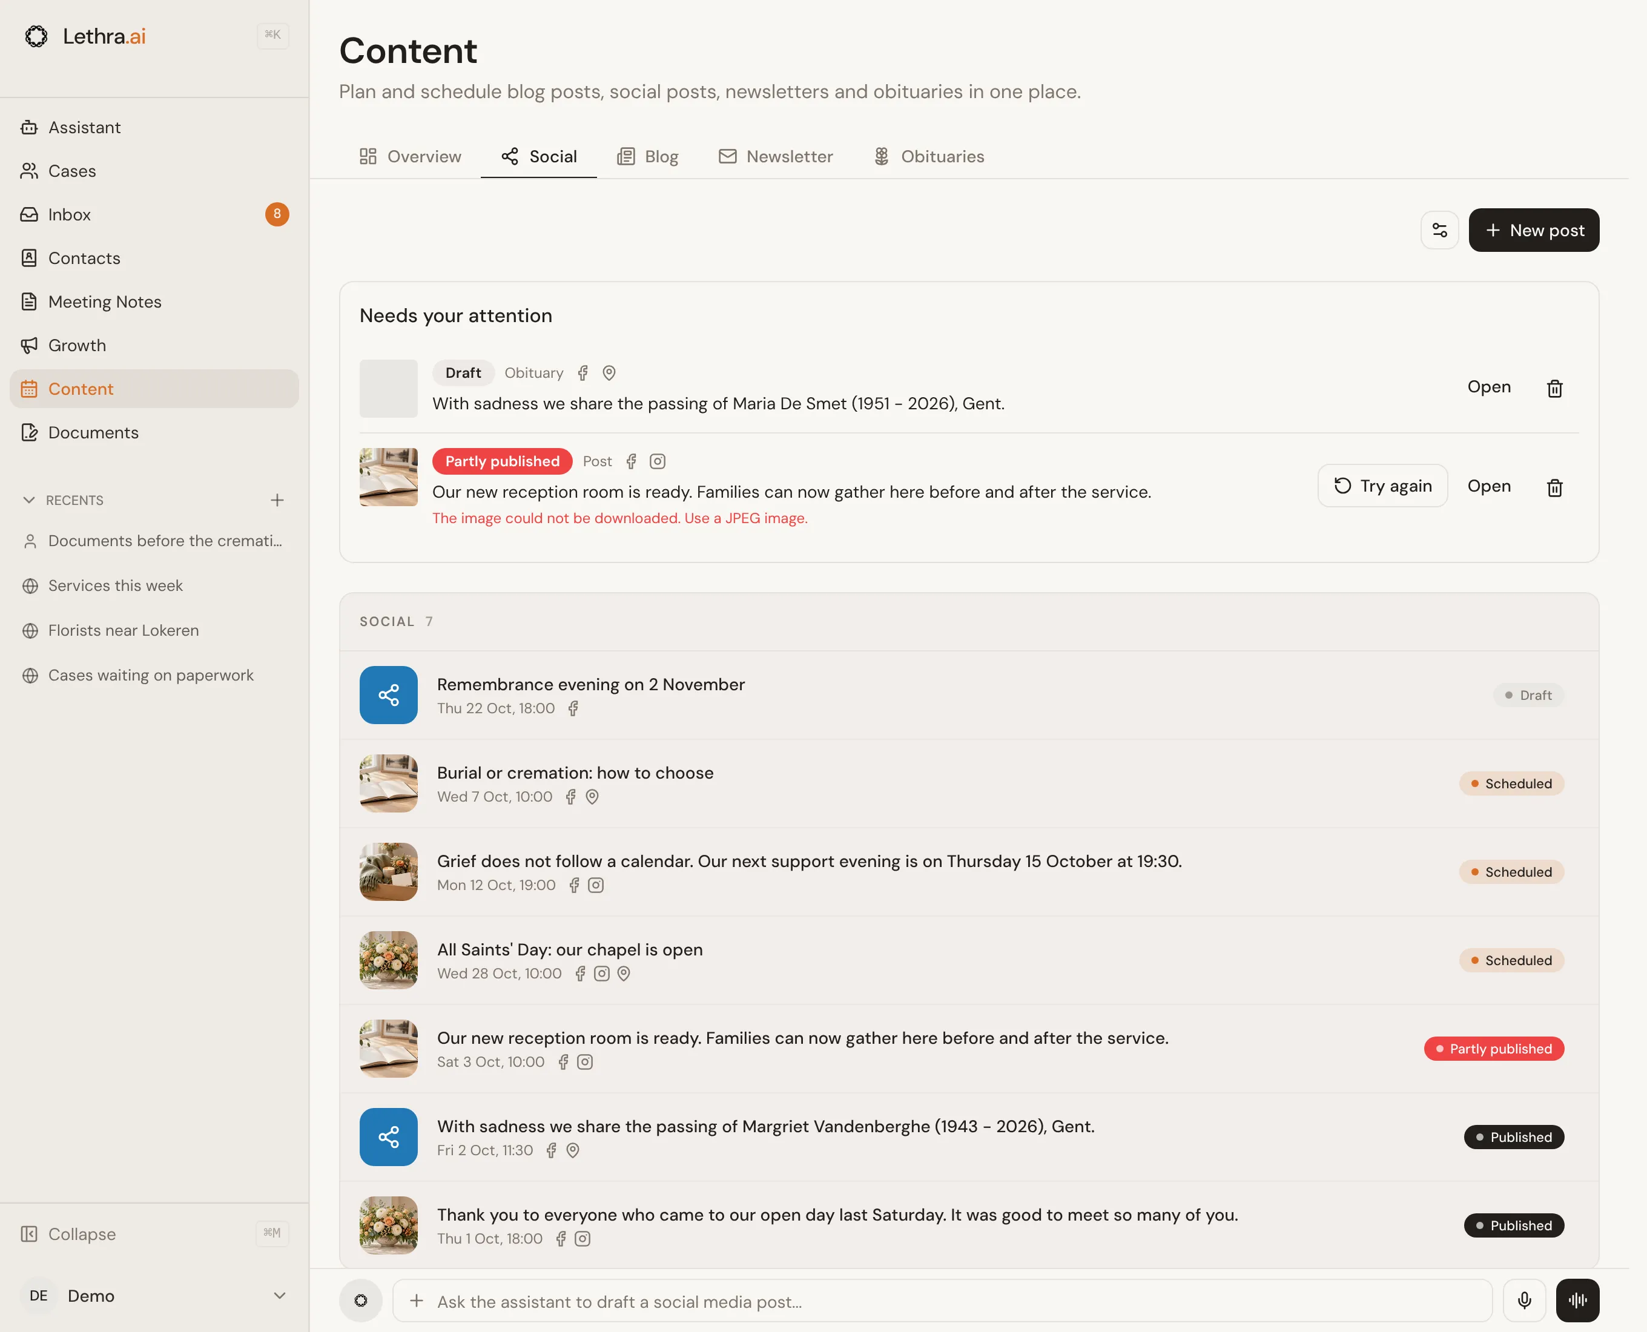Click the microphone dictation icon
The image size is (1647, 1332).
click(1524, 1300)
